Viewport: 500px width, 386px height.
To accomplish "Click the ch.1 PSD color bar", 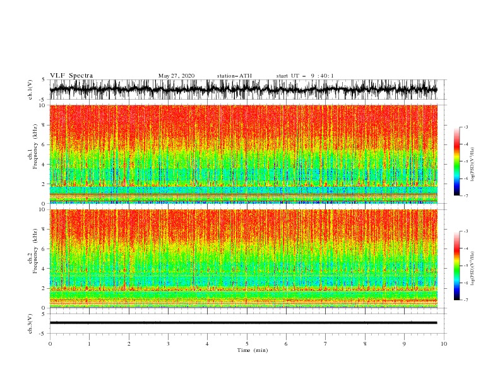I will 457,161.
